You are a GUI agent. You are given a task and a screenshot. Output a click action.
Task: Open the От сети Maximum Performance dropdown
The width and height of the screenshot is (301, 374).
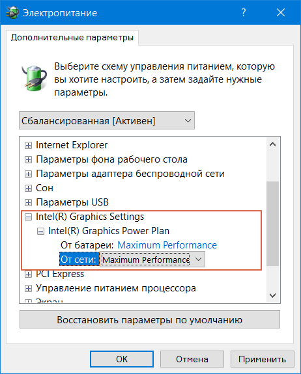(x=152, y=260)
